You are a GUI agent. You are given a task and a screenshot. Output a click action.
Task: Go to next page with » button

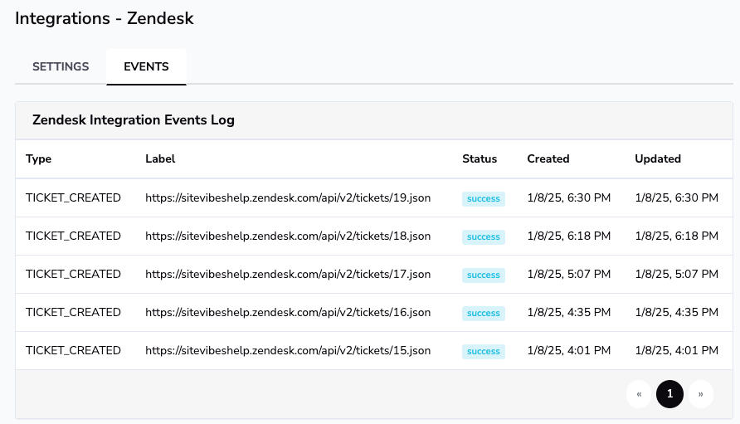(701, 394)
